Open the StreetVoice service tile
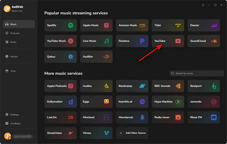The width and height of the screenshot is (227, 144). (60, 133)
